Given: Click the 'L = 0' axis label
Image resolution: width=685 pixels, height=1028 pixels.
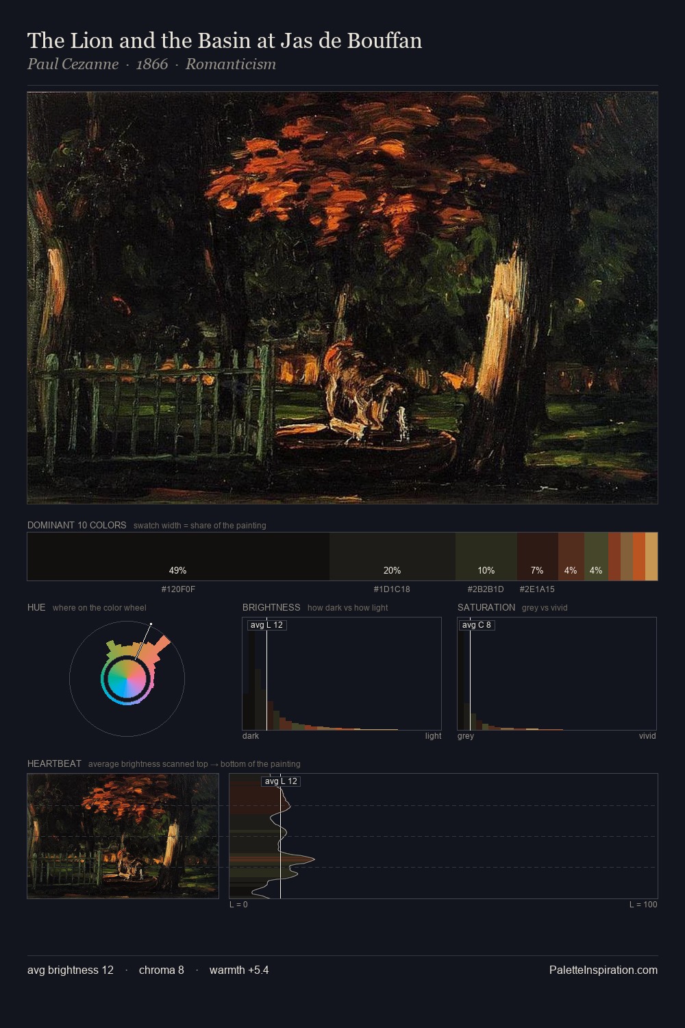Looking at the screenshot, I should [238, 905].
